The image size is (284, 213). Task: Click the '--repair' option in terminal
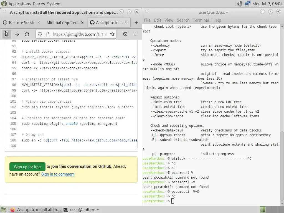pos(158,50)
